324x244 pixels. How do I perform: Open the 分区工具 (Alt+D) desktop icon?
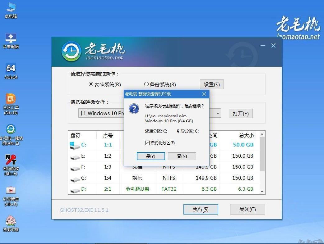point(11,104)
